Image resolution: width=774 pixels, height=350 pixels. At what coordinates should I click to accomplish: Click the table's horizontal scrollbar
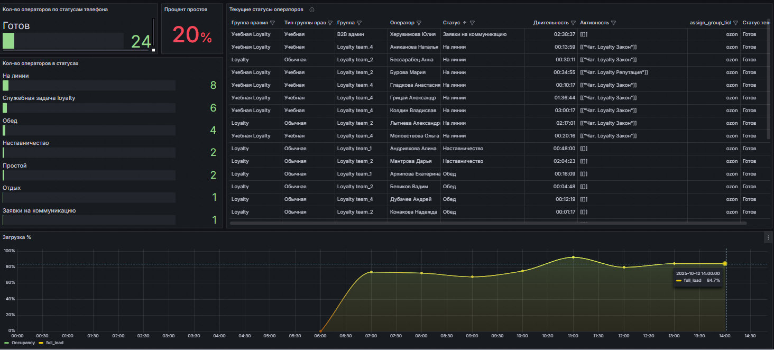pyautogui.click(x=488, y=224)
